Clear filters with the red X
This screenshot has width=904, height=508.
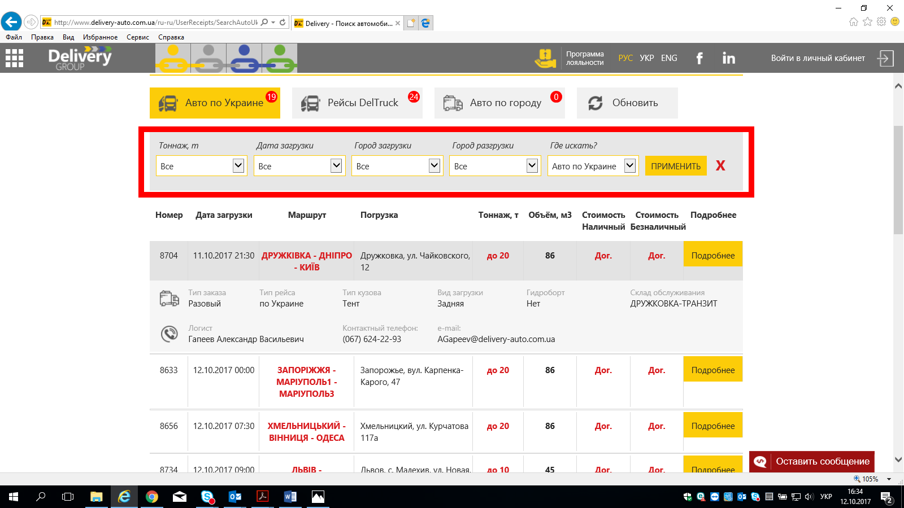point(720,165)
